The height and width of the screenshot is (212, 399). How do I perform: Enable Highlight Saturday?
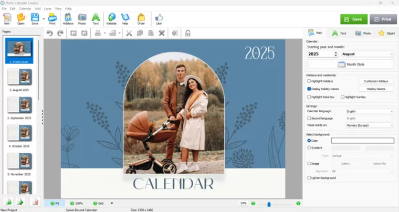(x=309, y=97)
